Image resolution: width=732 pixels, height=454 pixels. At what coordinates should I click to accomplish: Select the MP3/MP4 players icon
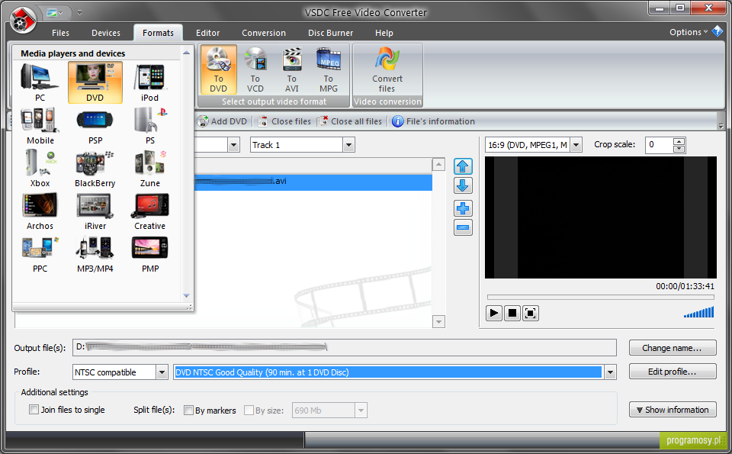(95, 255)
